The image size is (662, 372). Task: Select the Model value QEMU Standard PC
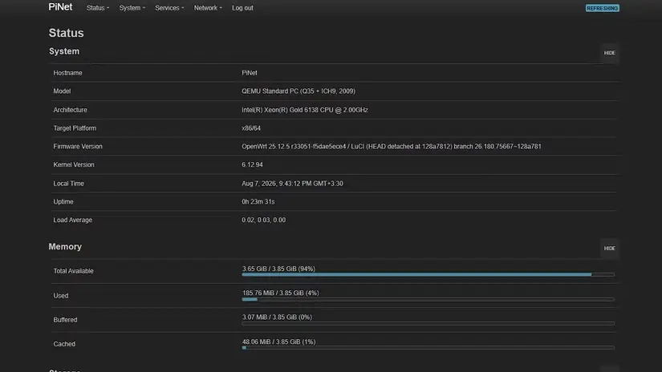coord(299,91)
